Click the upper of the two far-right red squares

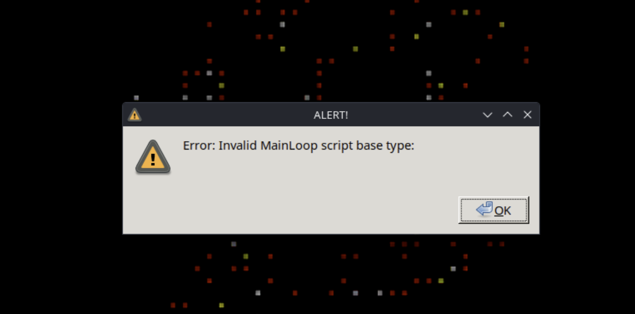(526, 49)
